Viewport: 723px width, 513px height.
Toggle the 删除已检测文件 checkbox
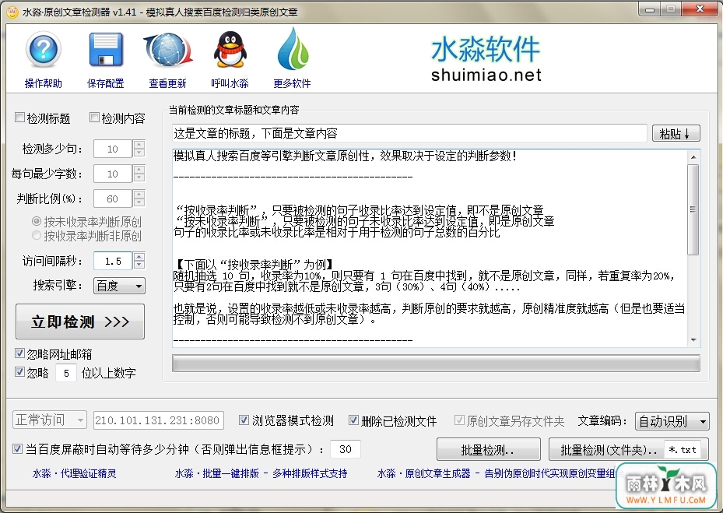[x=353, y=420]
